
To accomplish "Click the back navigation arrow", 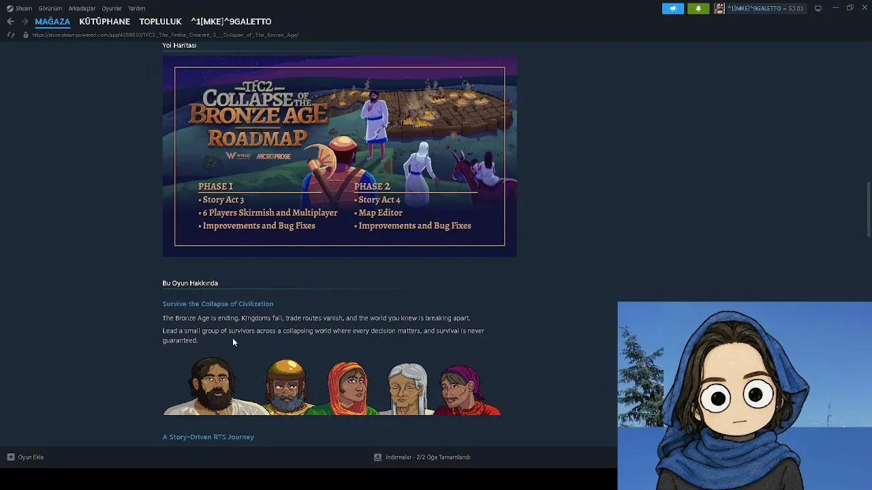I will [x=10, y=21].
